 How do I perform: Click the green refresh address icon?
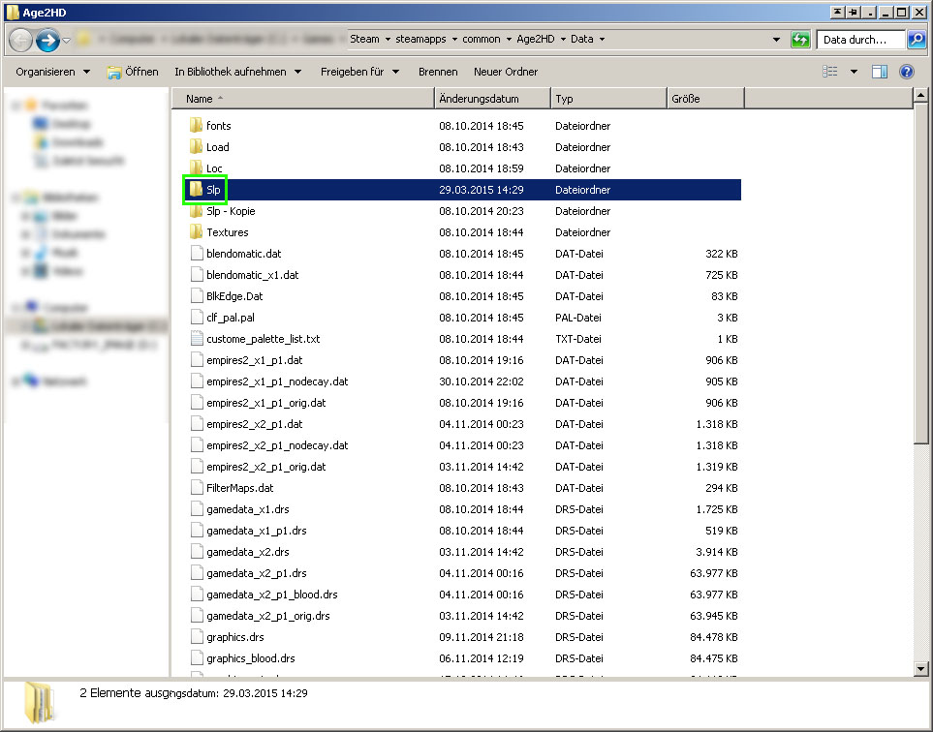pyautogui.click(x=800, y=40)
